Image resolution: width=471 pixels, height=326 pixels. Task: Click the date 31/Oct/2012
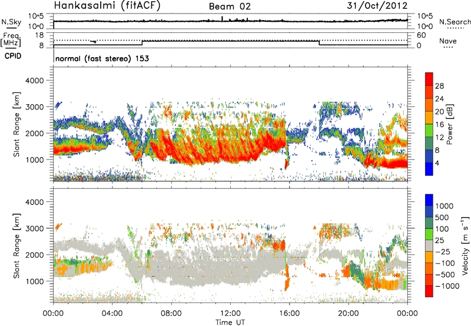(x=377, y=5)
